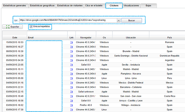Sort by the Date column header

tap(15, 38)
